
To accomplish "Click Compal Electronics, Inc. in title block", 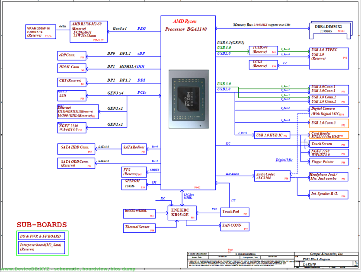I will [x=326, y=254].
